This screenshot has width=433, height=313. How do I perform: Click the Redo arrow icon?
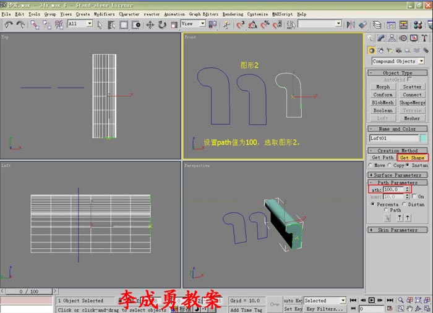[x=20, y=25]
